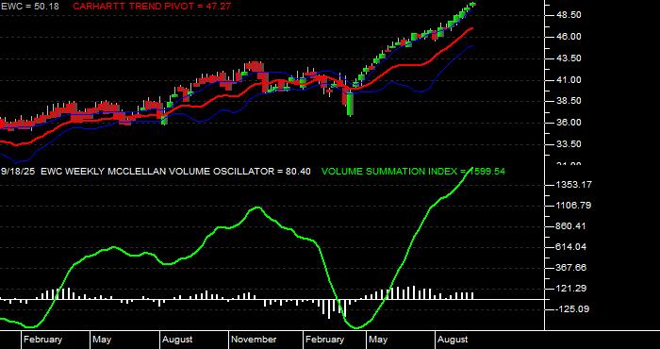Click the last August label on time axis
Screen dimensions: 660x349
[453, 340]
